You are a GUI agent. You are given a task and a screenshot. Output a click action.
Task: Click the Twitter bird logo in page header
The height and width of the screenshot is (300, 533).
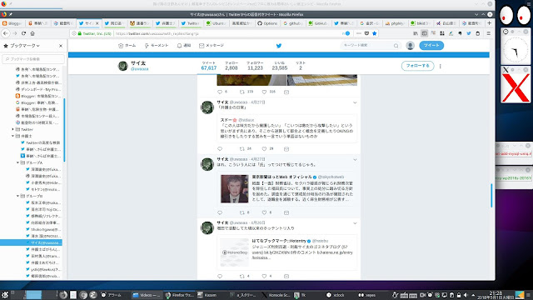pos(279,46)
